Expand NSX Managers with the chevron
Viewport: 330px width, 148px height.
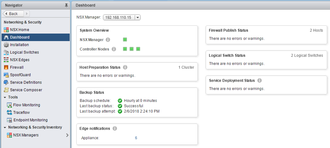[x=67, y=135]
